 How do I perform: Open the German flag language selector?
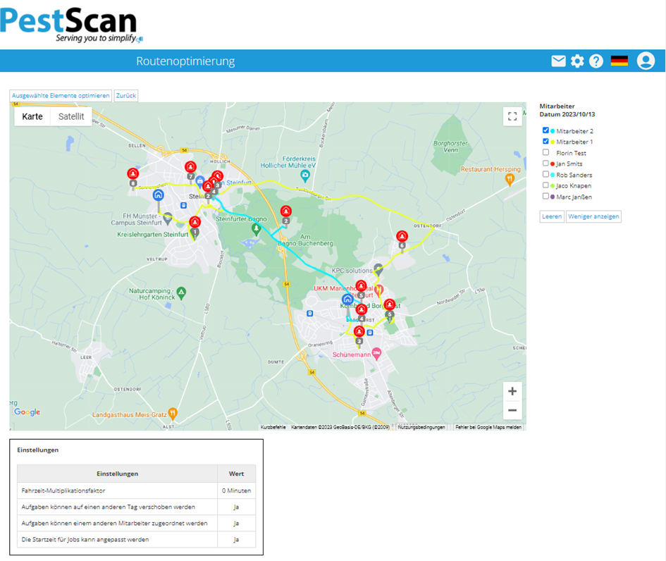click(619, 61)
